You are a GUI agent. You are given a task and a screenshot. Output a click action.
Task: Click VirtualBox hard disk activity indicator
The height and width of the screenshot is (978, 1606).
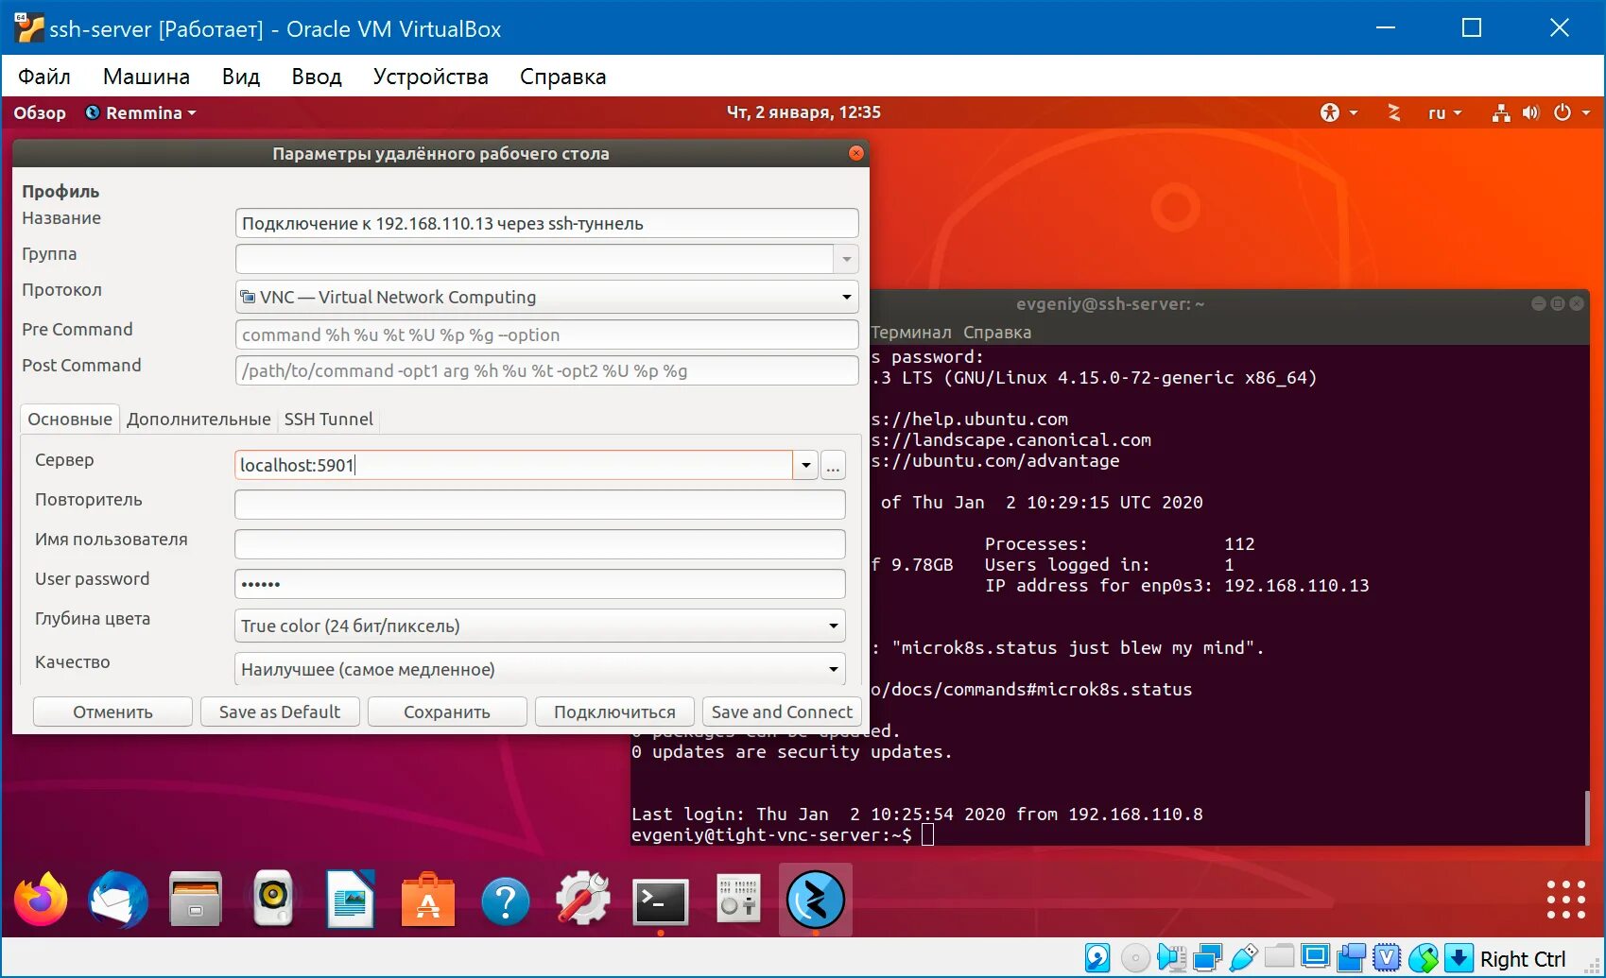[1097, 958]
